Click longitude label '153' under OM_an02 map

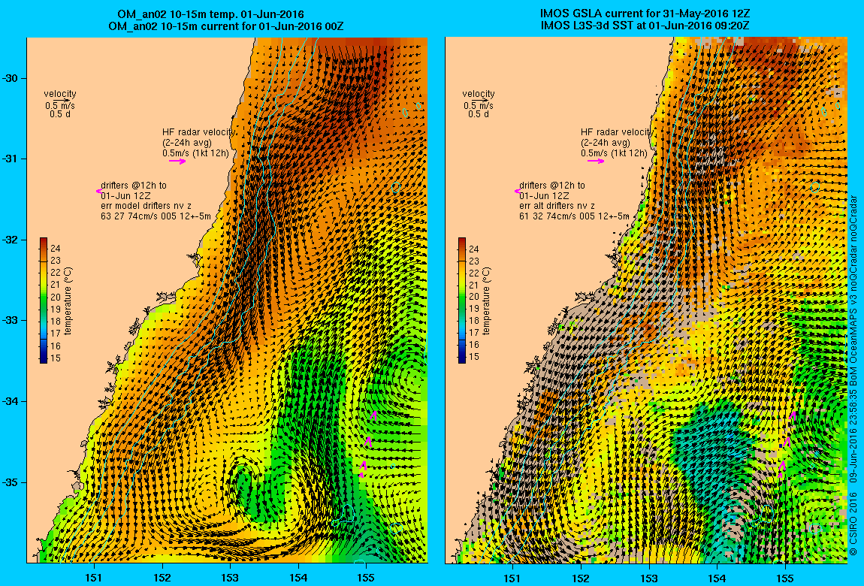pyautogui.click(x=230, y=578)
